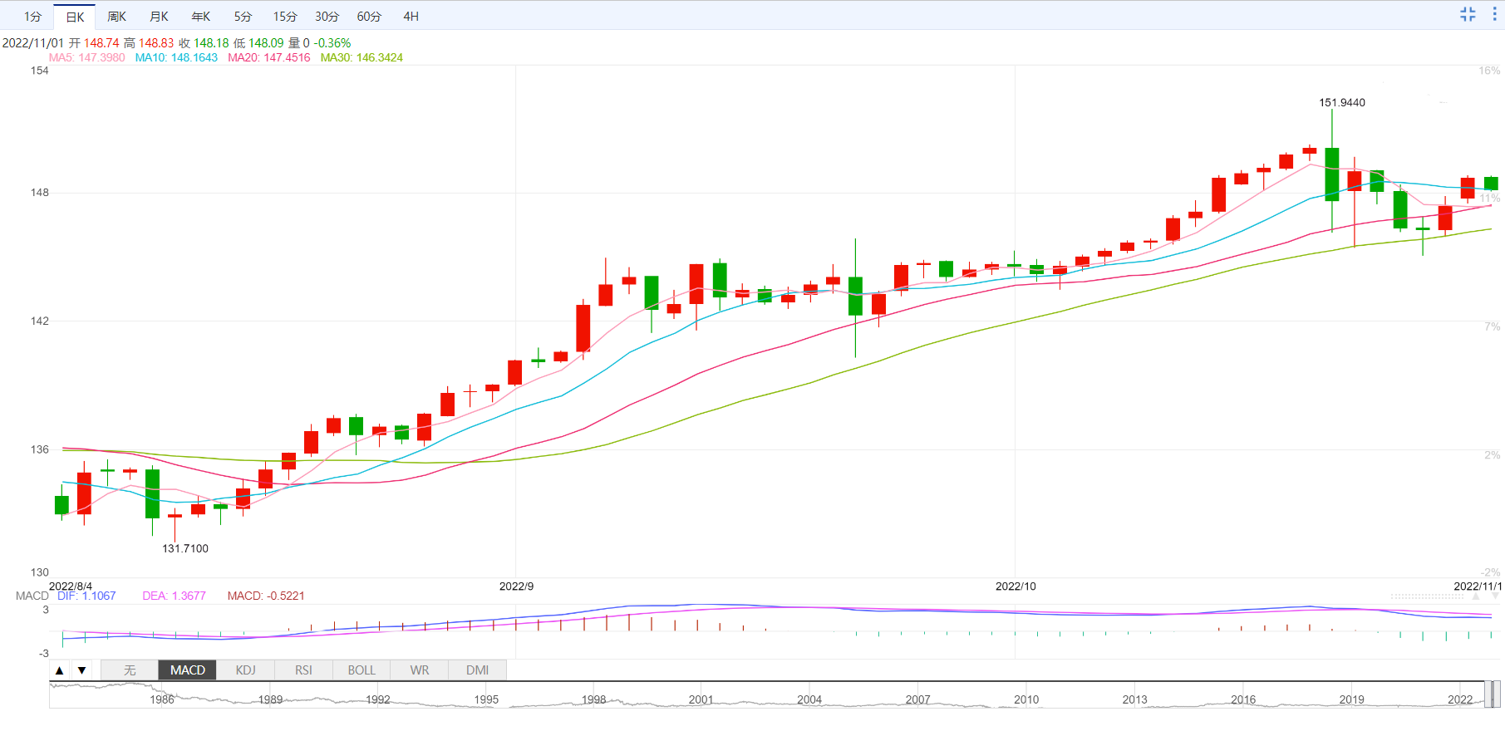The height and width of the screenshot is (731, 1505).
Task: Click the gray down triangle under 2022/11/1
Action: 1495,596
